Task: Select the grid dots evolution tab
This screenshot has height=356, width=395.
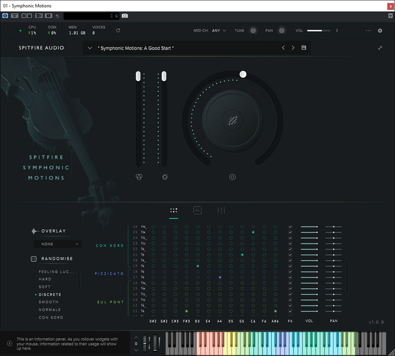Action: [174, 210]
